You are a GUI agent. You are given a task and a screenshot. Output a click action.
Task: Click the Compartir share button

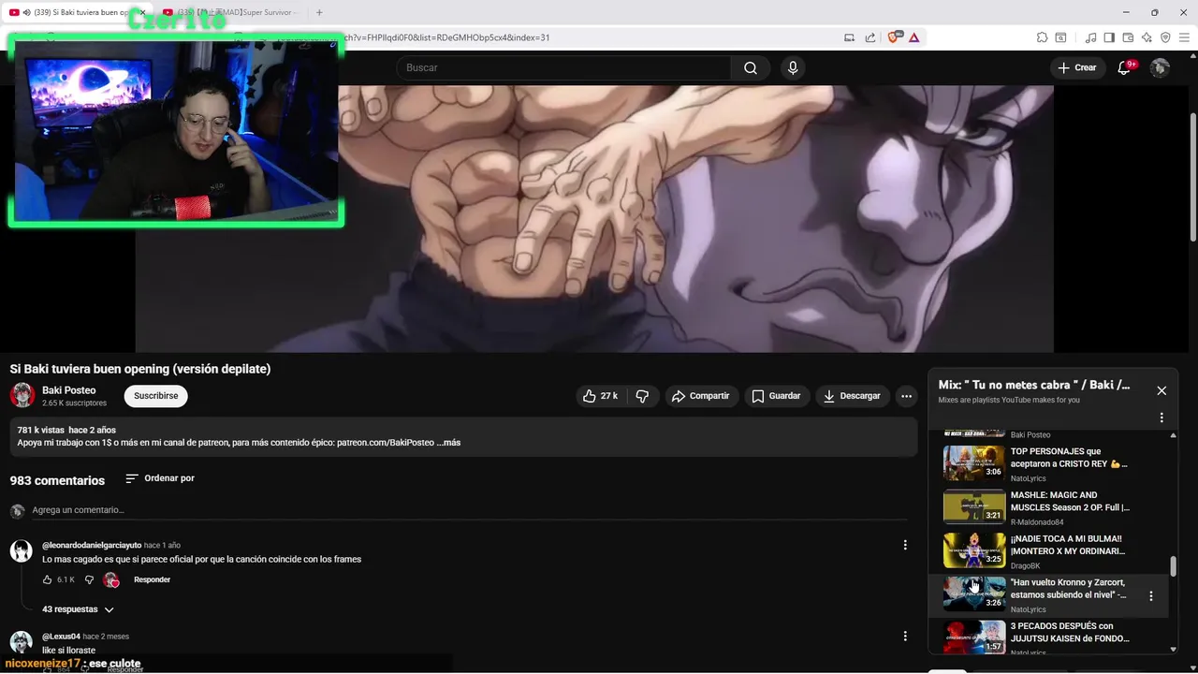click(700, 396)
